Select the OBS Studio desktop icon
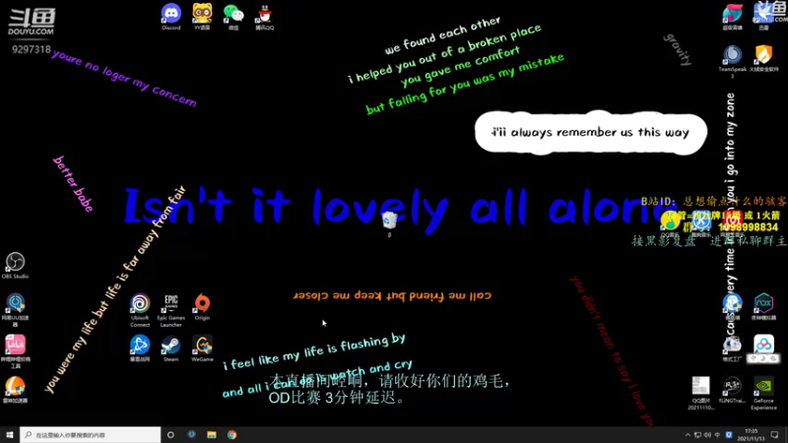Viewport: 788px width, 443px height. pyautogui.click(x=15, y=266)
